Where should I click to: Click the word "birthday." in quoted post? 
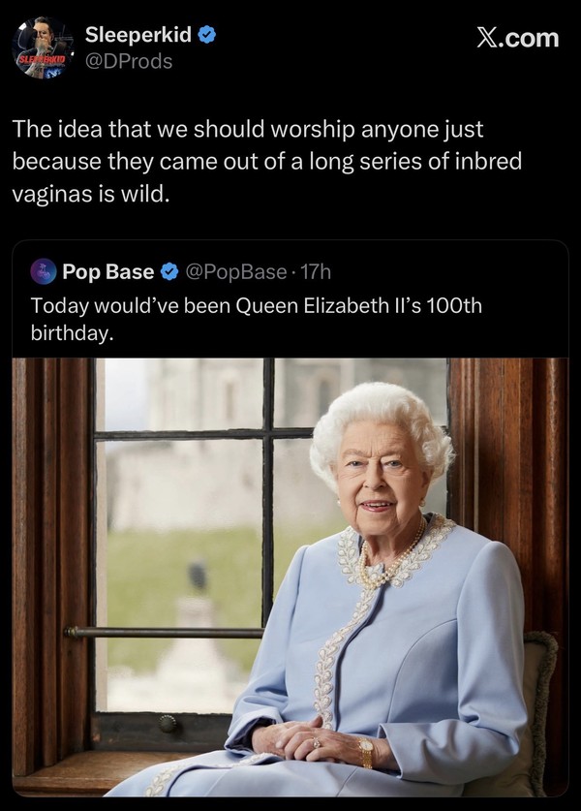73,333
